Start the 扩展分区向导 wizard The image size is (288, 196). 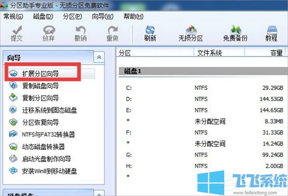(x=41, y=73)
